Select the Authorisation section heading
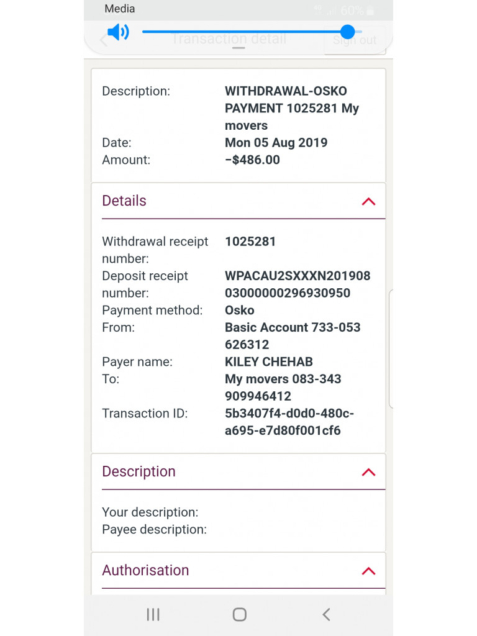The image size is (477, 636). (x=145, y=571)
